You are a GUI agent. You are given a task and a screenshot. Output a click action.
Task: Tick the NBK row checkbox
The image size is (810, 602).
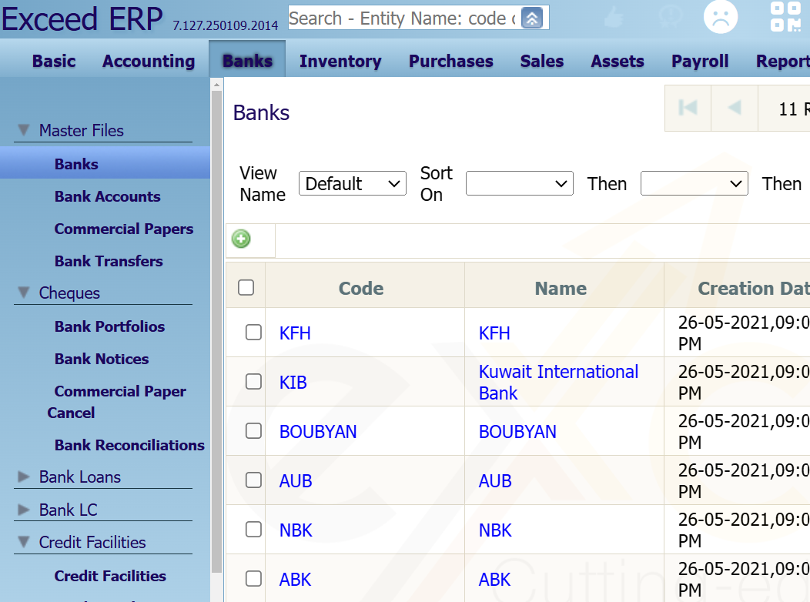253,529
